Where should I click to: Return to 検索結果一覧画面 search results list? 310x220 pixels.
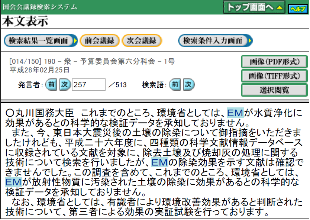(41, 41)
